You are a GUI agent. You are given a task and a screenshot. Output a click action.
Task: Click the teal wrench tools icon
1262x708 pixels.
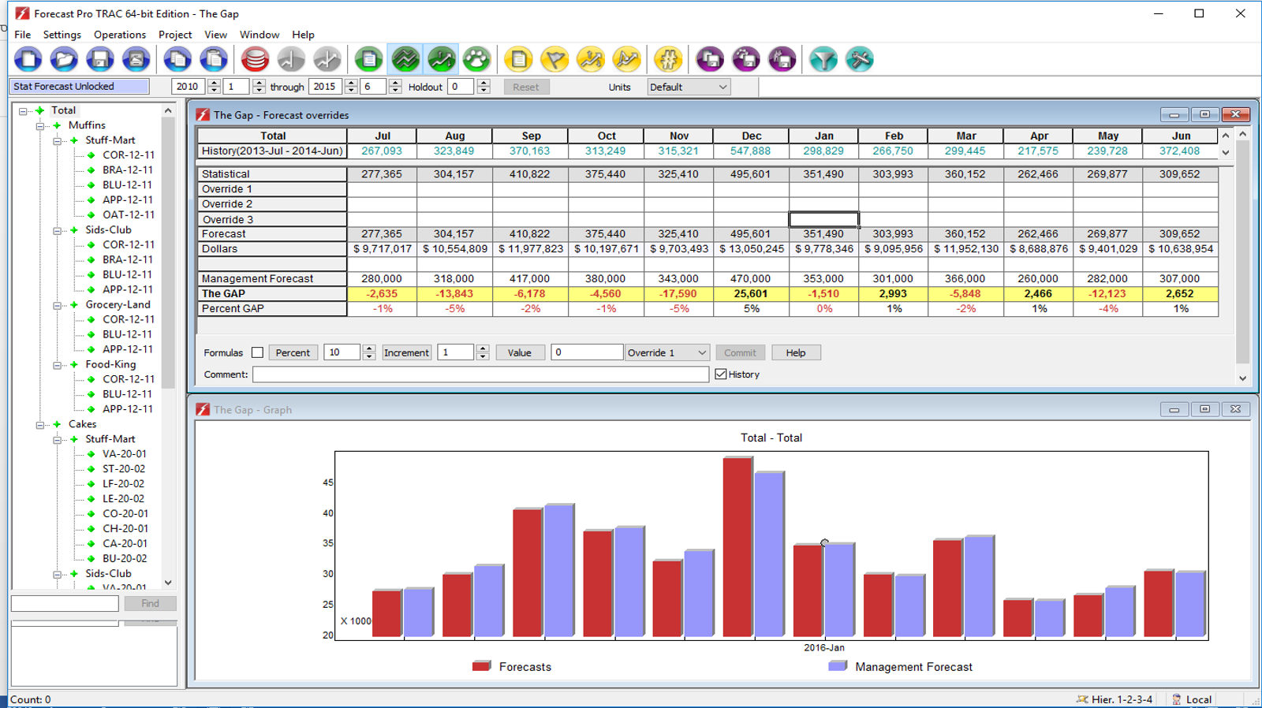pos(860,59)
